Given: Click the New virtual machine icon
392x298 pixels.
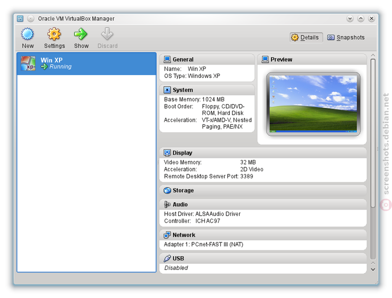Looking at the screenshot, I should tap(27, 34).
